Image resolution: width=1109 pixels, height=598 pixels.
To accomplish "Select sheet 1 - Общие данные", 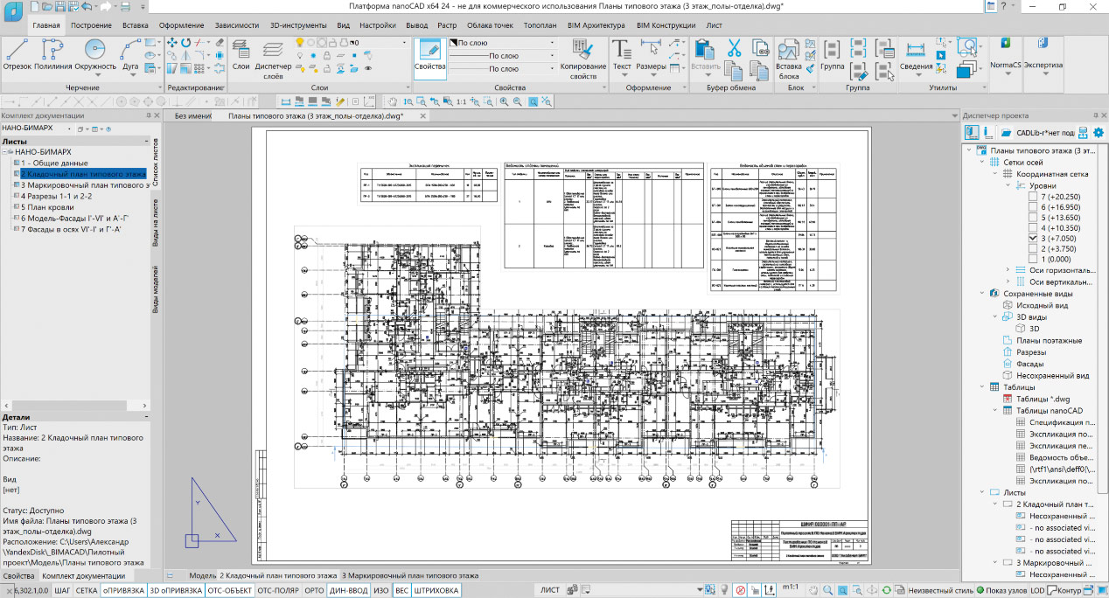I will click(x=54, y=163).
